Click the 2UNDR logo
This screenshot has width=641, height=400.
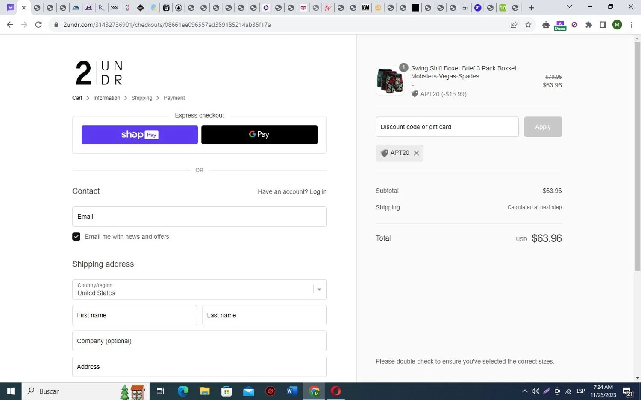click(99, 72)
